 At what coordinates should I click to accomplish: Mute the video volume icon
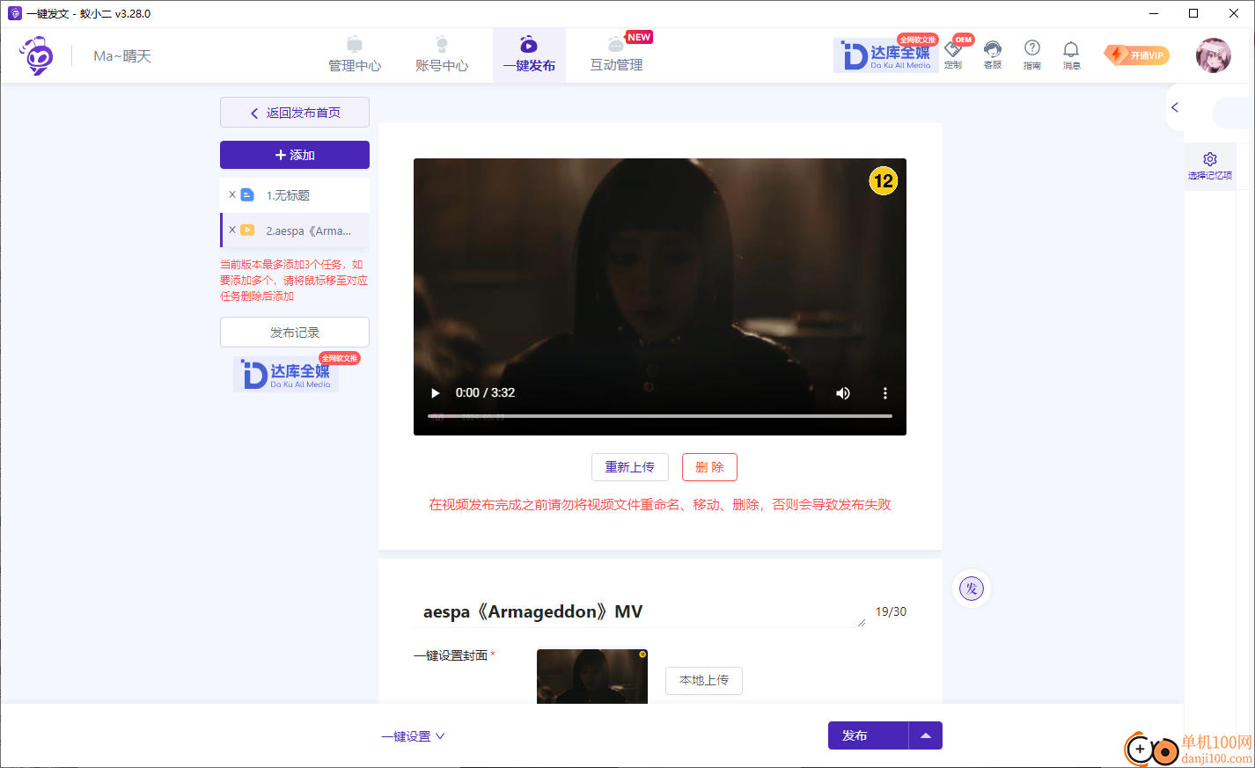pos(843,393)
